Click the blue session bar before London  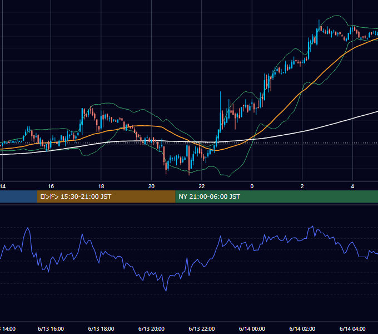coord(18,197)
